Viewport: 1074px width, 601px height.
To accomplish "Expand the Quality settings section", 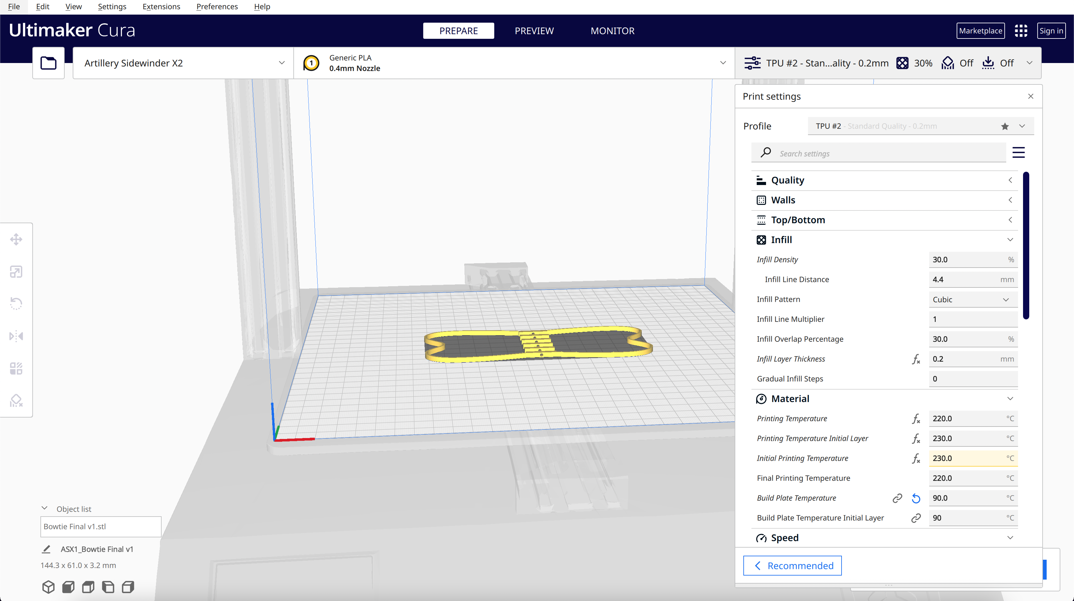I will pos(884,180).
